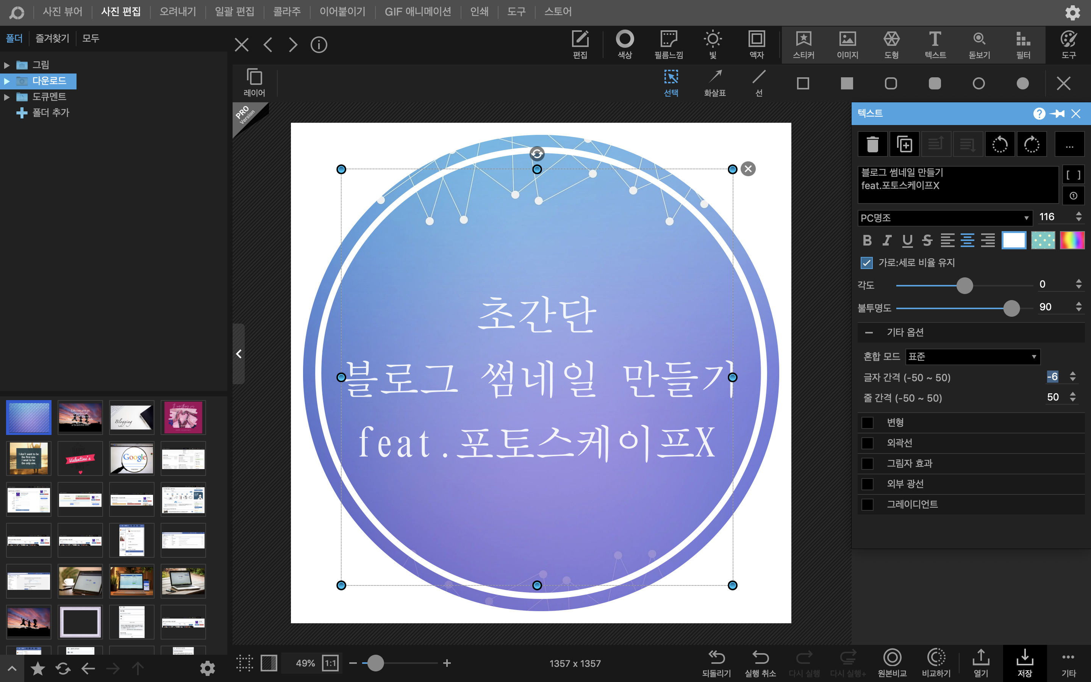Open the 레이어 layers icon
The image size is (1091, 682).
254,83
